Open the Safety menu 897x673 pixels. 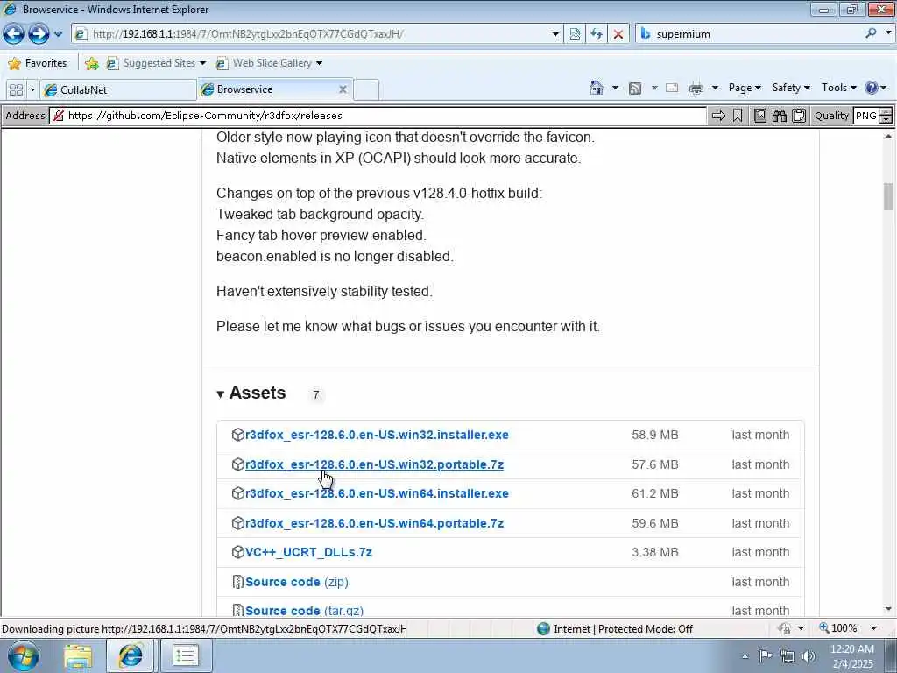791,88
